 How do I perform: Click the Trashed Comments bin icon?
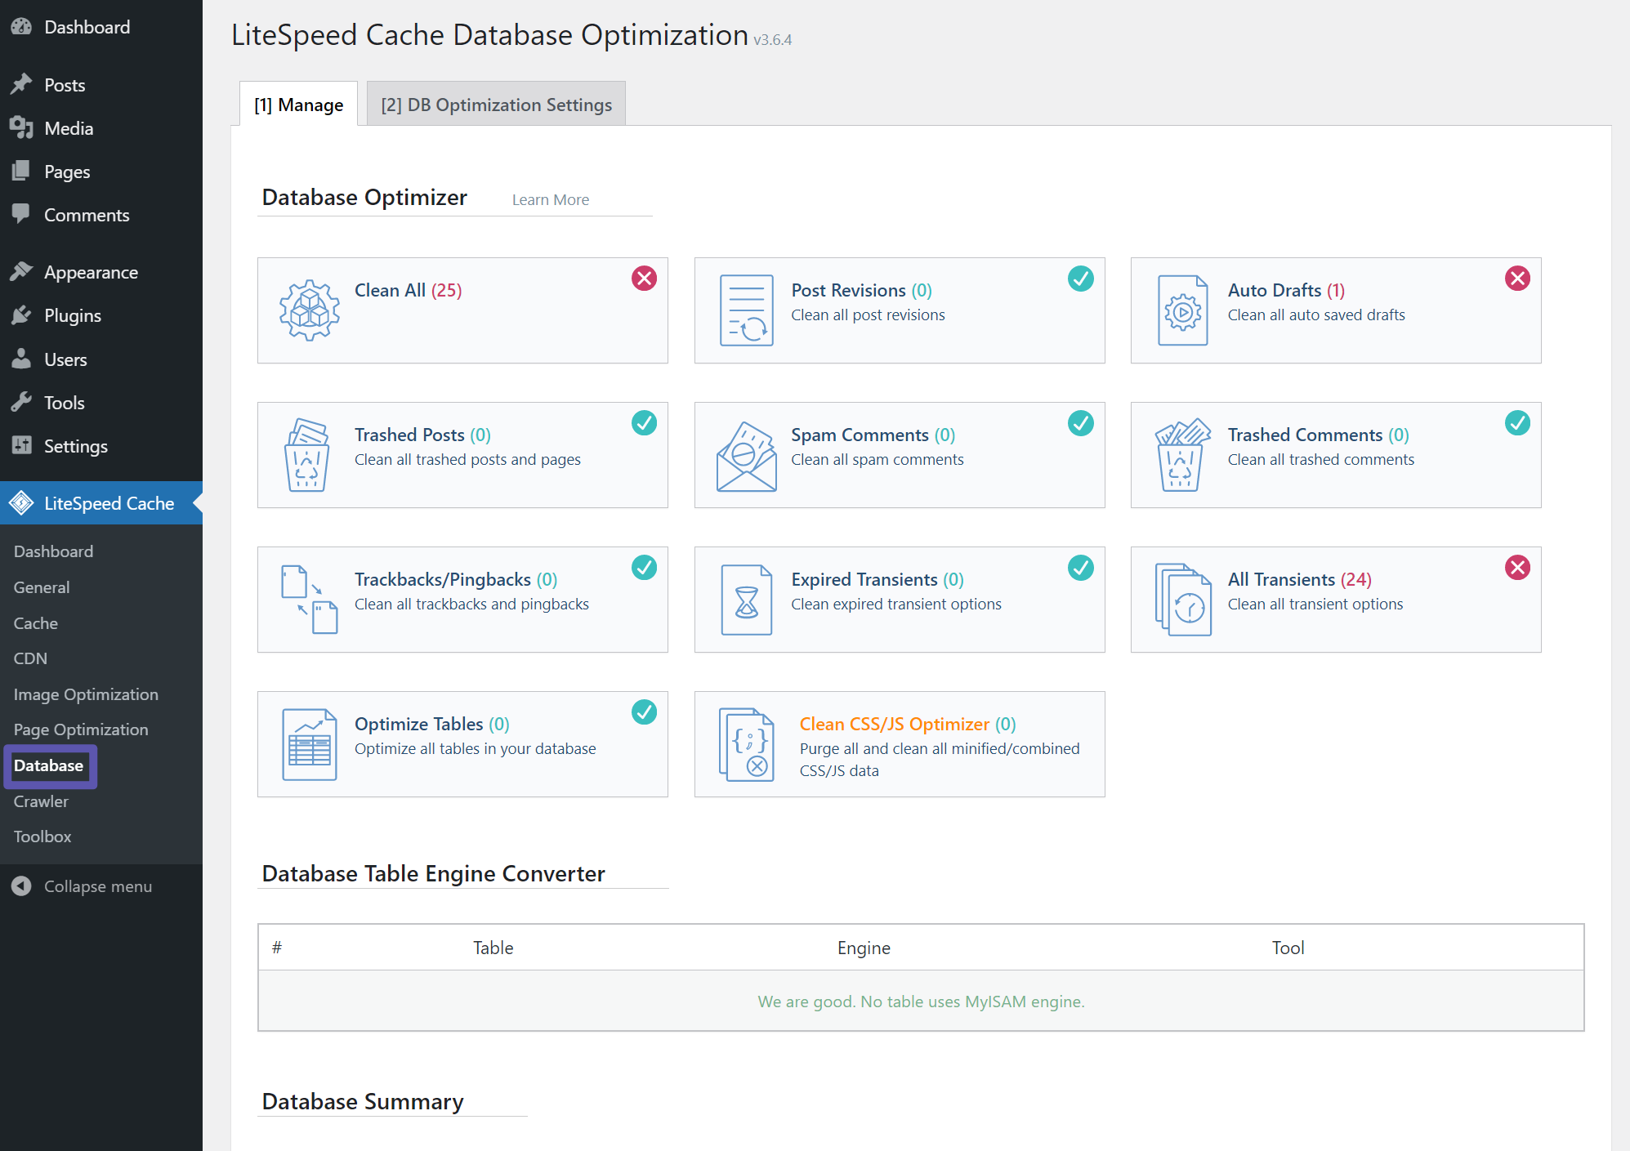pos(1182,455)
